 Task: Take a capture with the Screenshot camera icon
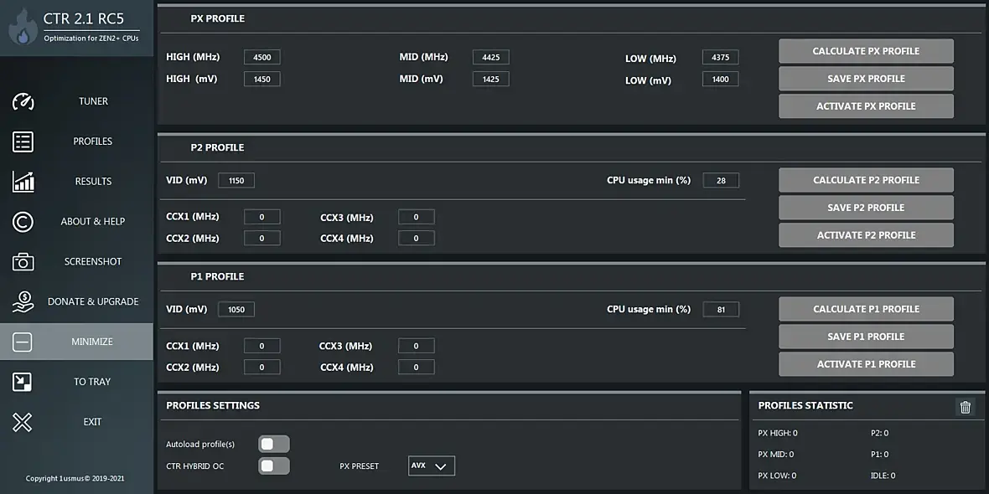[x=23, y=261]
